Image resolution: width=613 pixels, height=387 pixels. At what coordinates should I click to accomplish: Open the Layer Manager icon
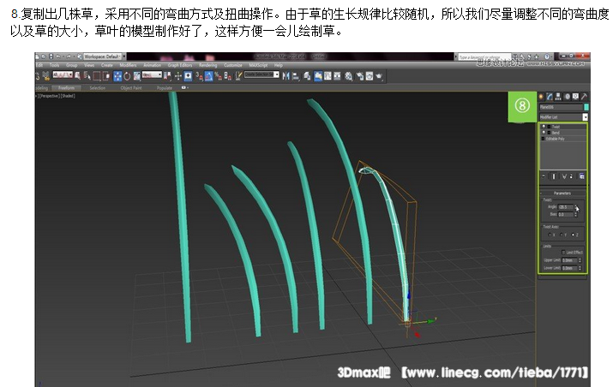pos(307,76)
